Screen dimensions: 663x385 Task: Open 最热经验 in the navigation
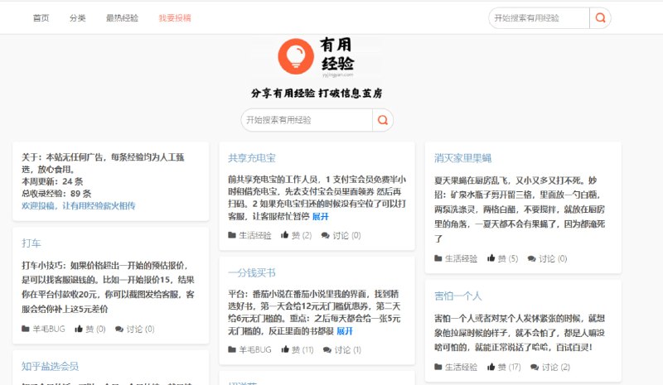[x=122, y=17]
